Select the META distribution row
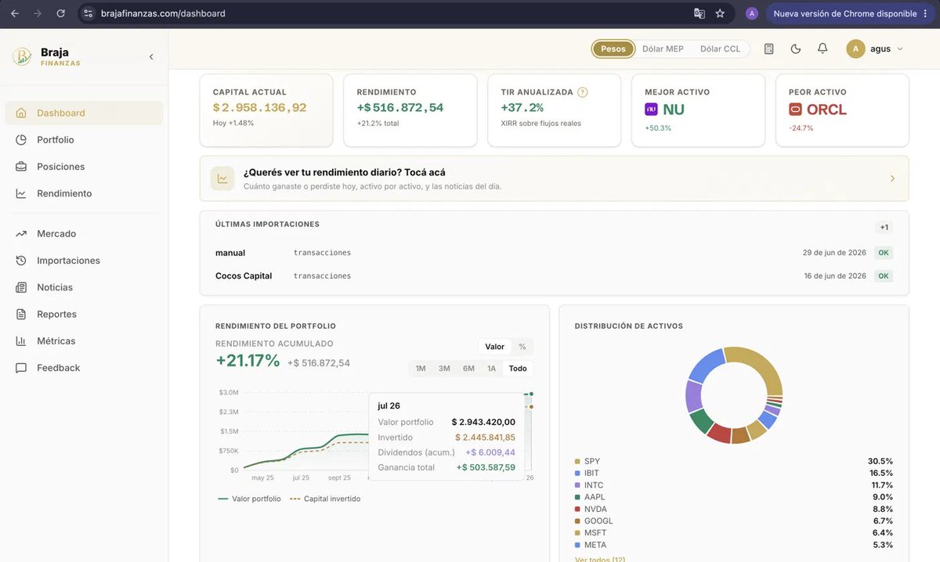Image resolution: width=940 pixels, height=562 pixels. coord(734,545)
